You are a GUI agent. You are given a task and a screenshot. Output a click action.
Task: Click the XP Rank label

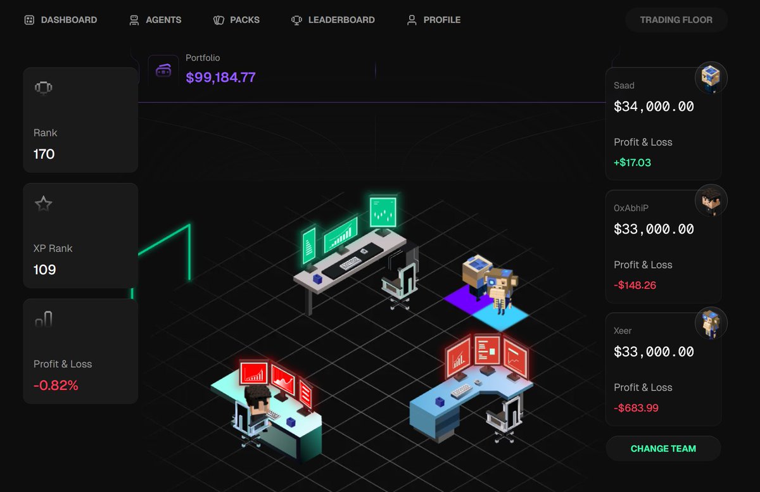pos(53,248)
